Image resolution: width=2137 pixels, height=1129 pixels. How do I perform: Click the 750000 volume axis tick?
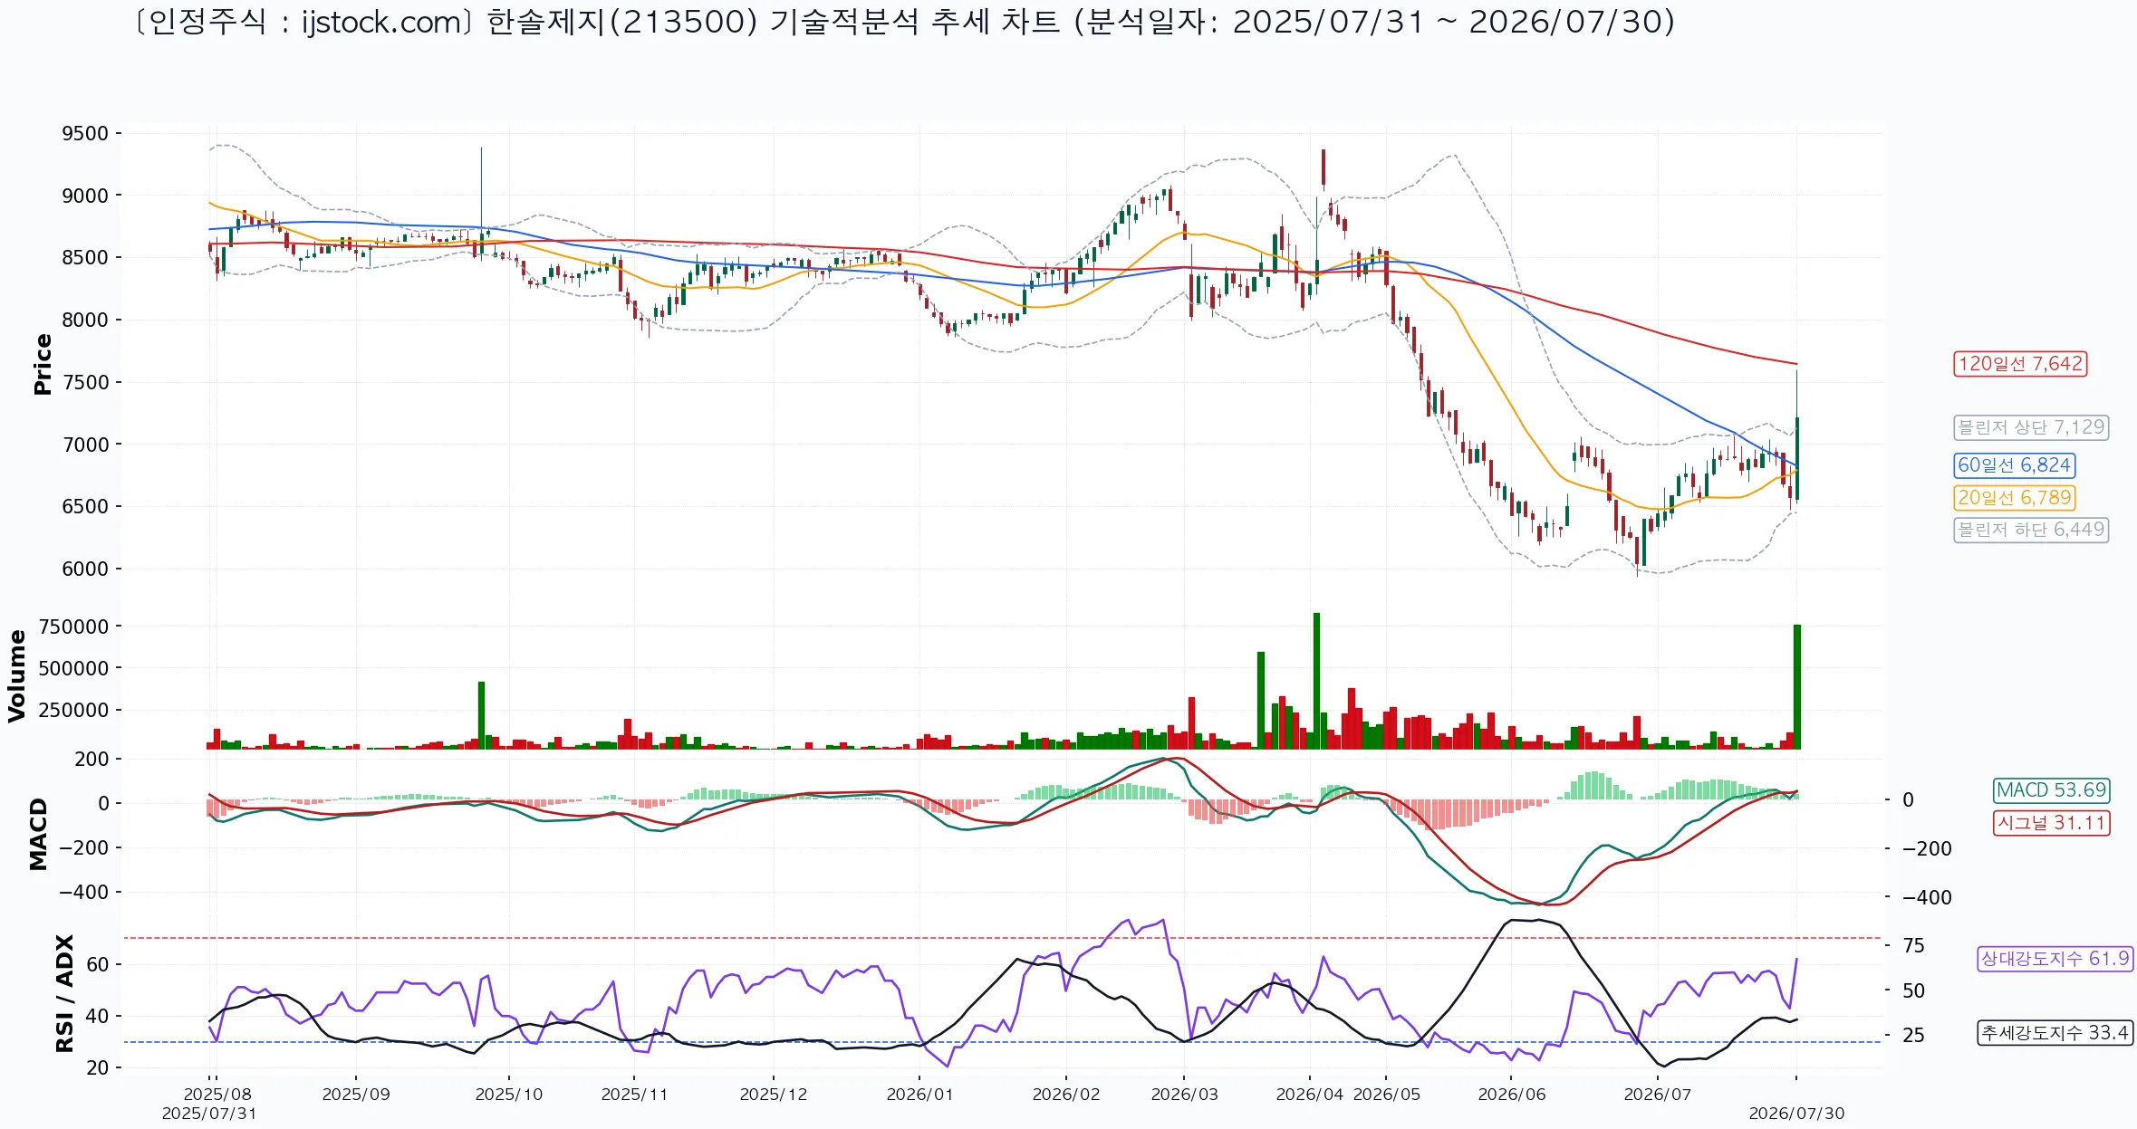73,627
